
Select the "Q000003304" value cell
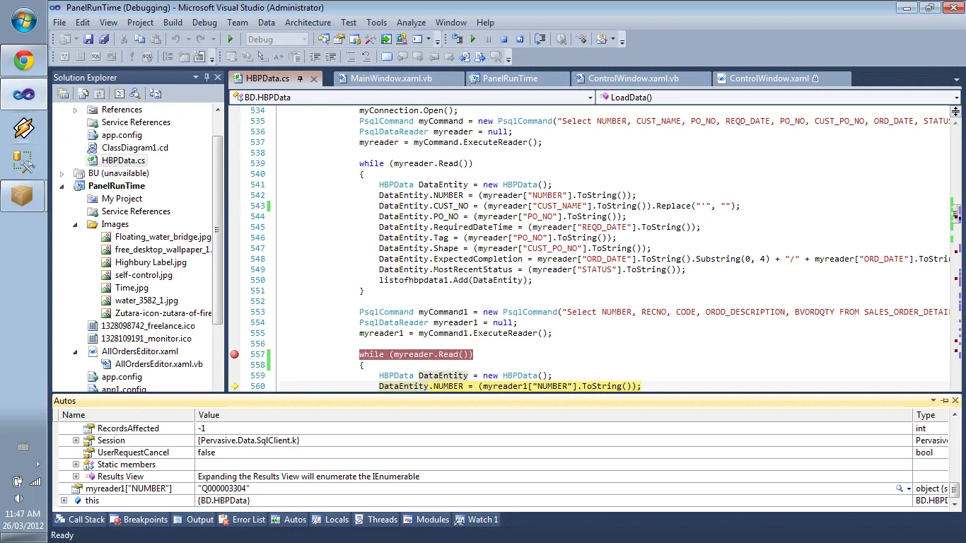[x=554, y=489]
